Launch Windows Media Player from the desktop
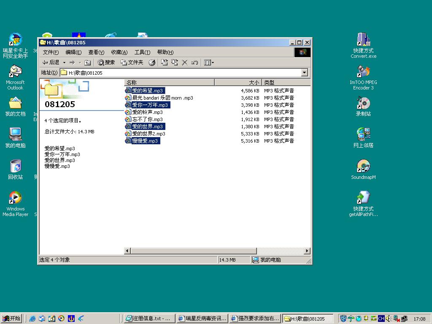The image size is (432, 324). [x=15, y=198]
